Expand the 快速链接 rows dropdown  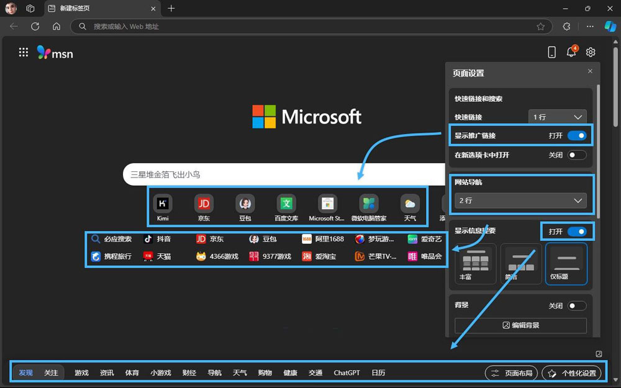(x=557, y=117)
